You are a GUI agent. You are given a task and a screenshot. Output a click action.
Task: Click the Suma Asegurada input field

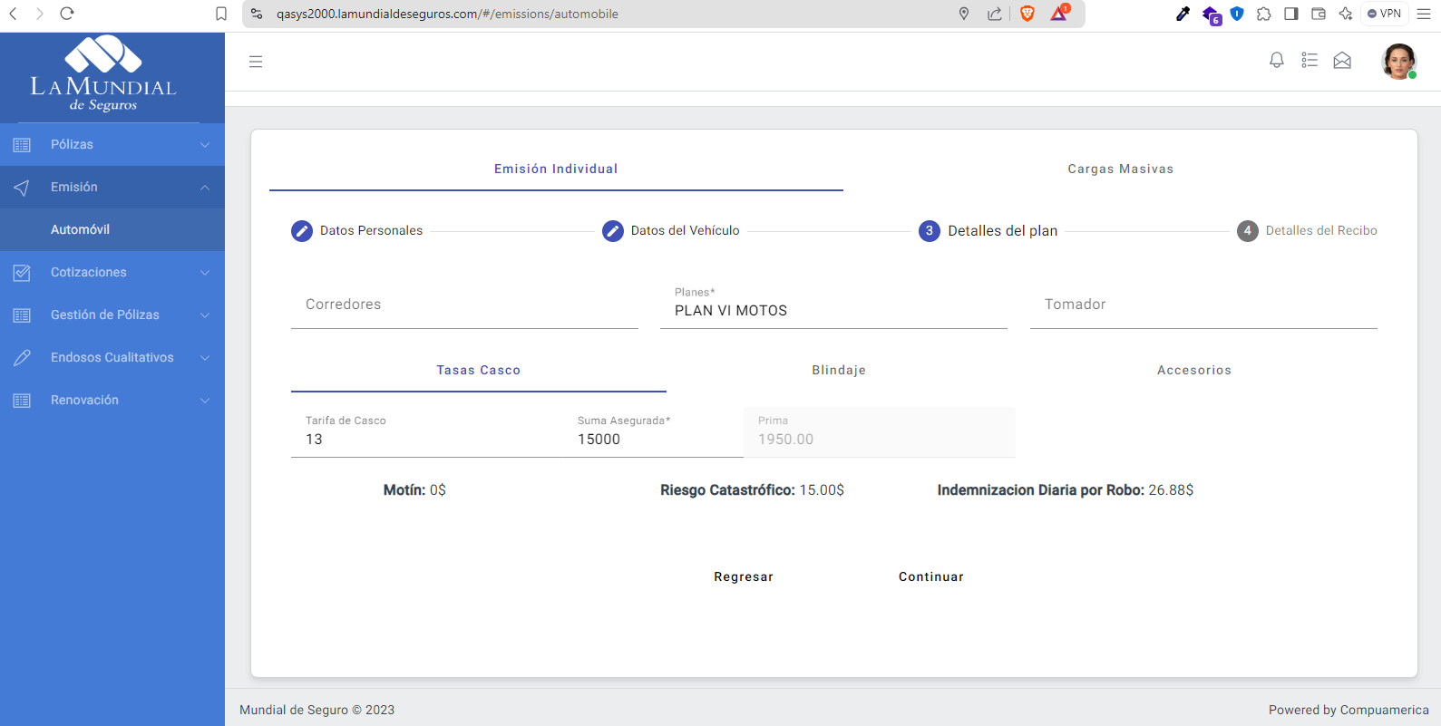[653, 440]
